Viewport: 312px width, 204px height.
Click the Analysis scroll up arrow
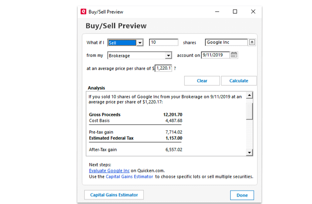(x=249, y=95)
